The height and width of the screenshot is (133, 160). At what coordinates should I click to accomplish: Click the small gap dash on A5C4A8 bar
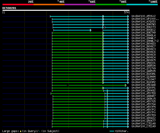click(68, 85)
